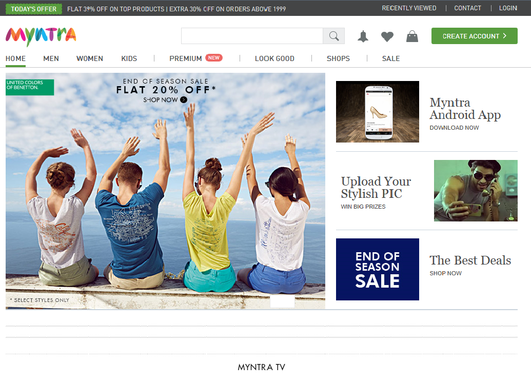Viewport: 531px width, 385px height.
Task: Click the End of Season Sale blue tile
Action: point(378,269)
